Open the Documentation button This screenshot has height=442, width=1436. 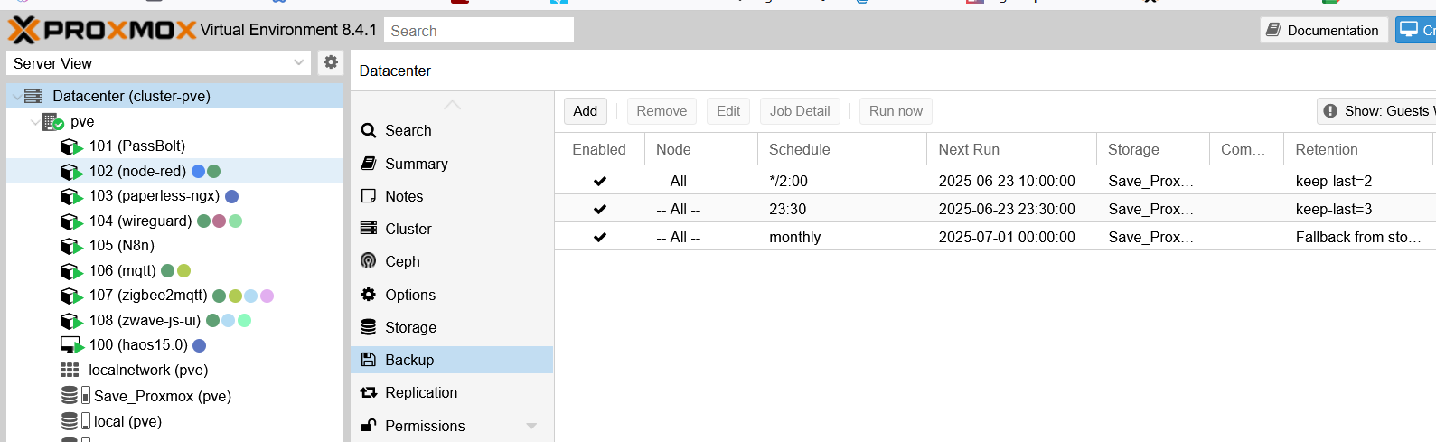tap(1324, 30)
